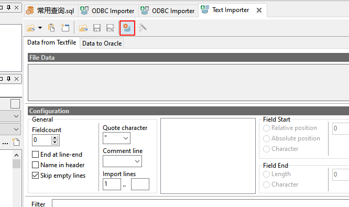Image resolution: width=349 pixels, height=207 pixels.
Task: Click the Paste from clipboard icon
Action: (51, 28)
